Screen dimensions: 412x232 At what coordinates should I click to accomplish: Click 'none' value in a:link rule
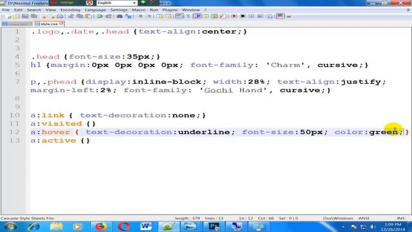183,115
